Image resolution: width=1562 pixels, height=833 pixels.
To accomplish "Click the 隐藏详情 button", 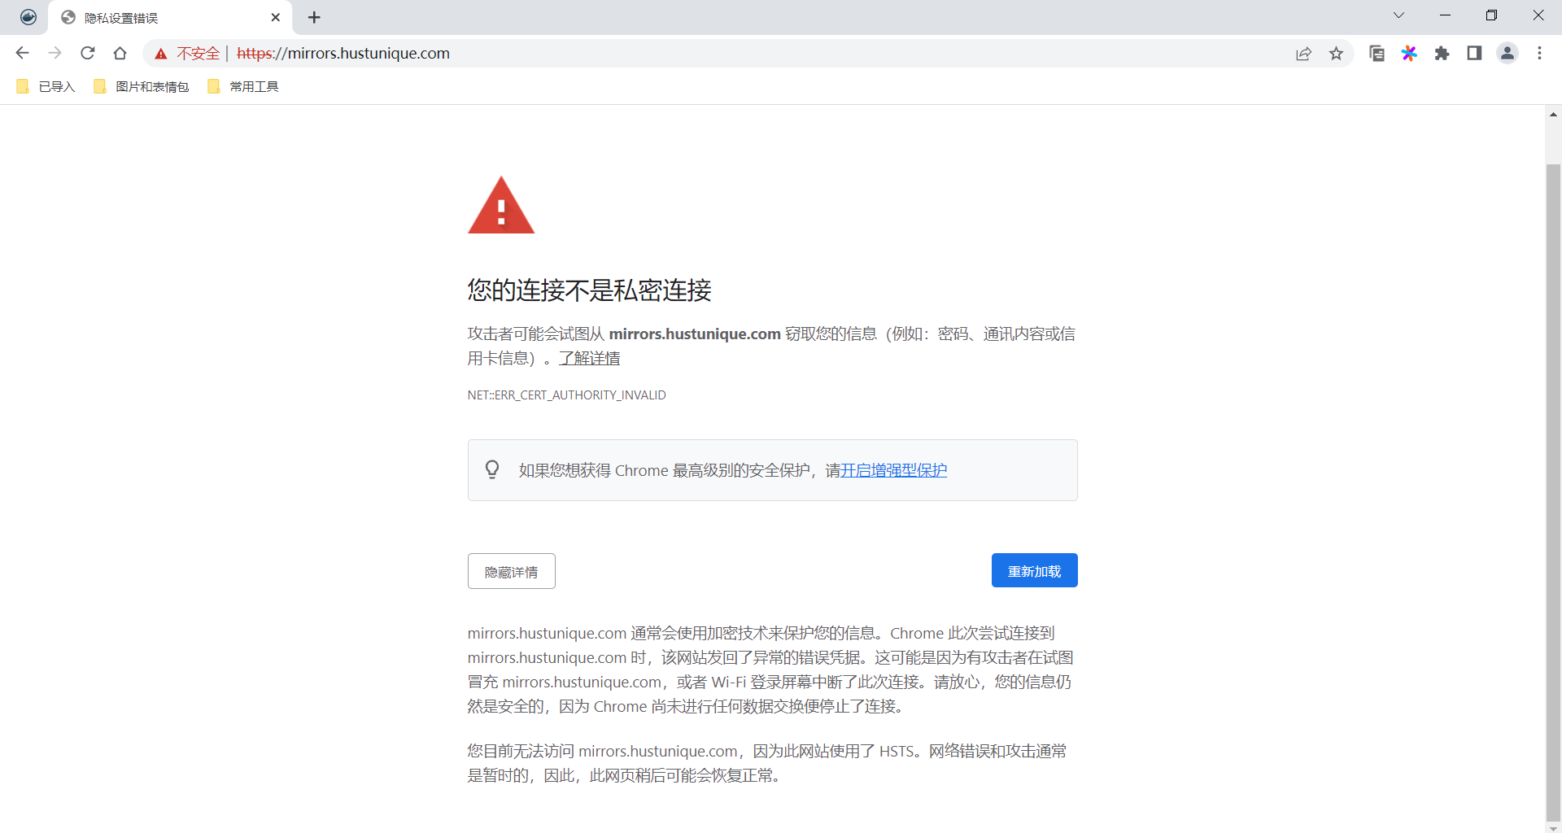I will 512,571.
